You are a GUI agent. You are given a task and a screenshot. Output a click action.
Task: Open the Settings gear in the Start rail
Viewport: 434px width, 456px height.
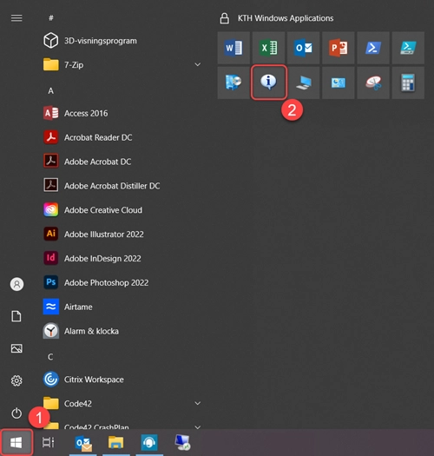point(16,380)
